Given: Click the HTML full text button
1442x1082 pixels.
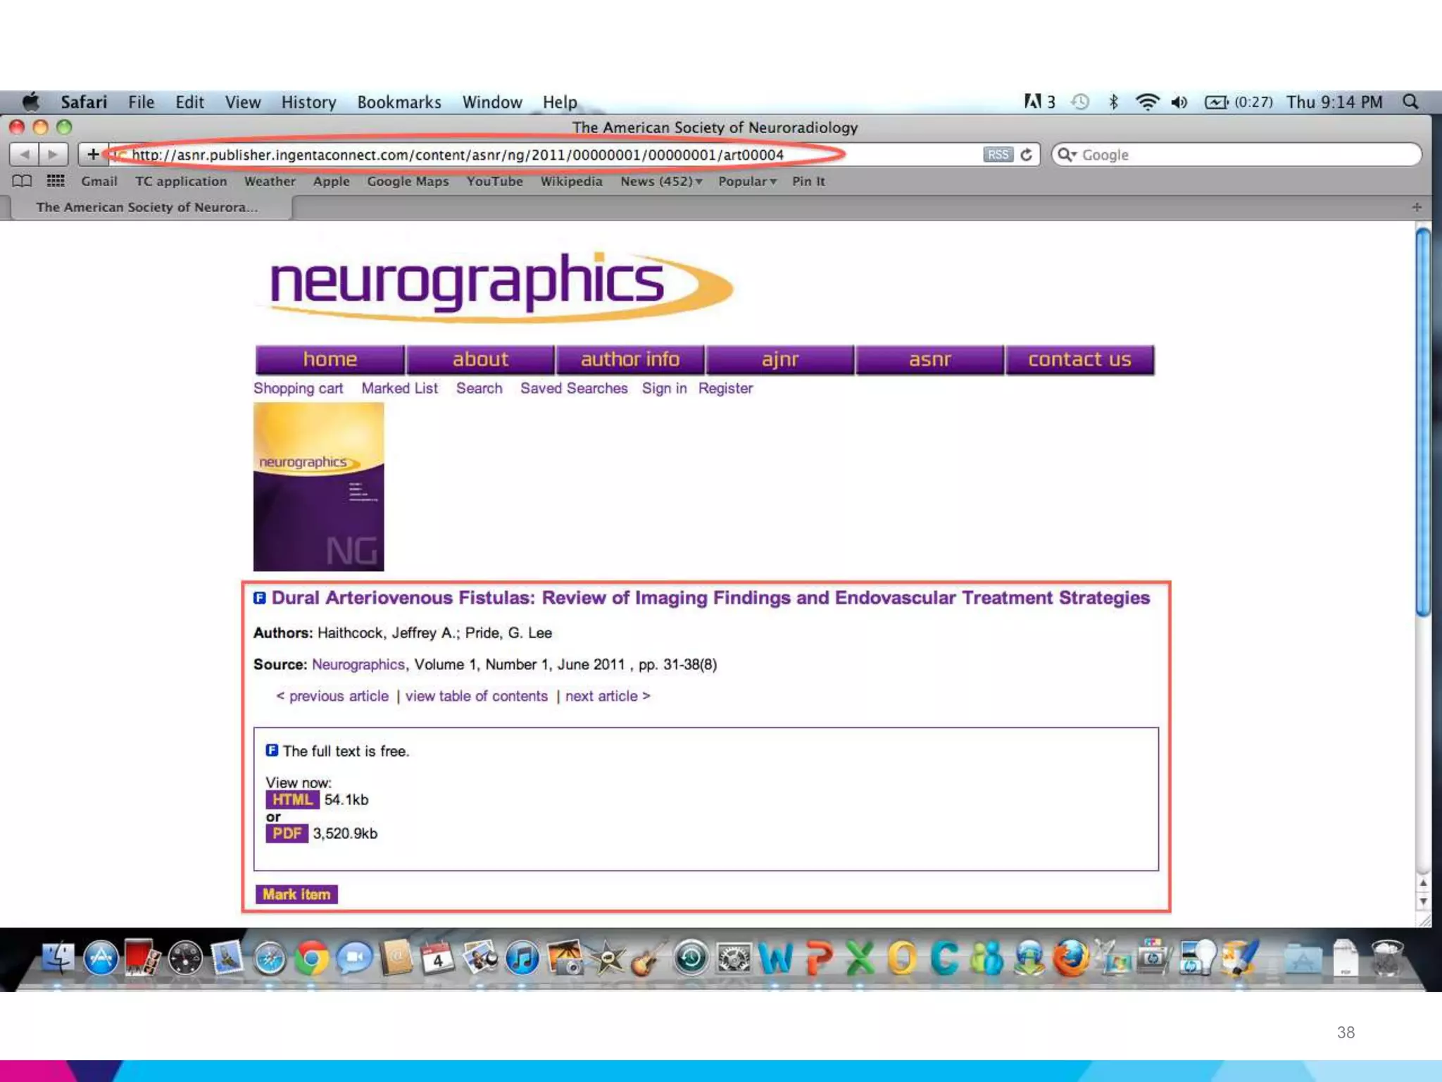Looking at the screenshot, I should 291,800.
